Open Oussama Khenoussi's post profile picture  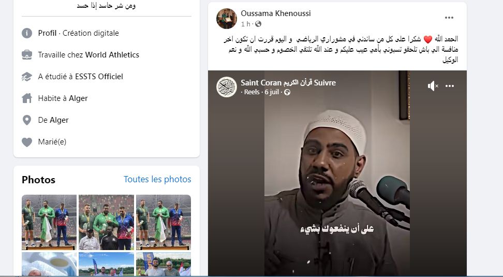(x=227, y=19)
